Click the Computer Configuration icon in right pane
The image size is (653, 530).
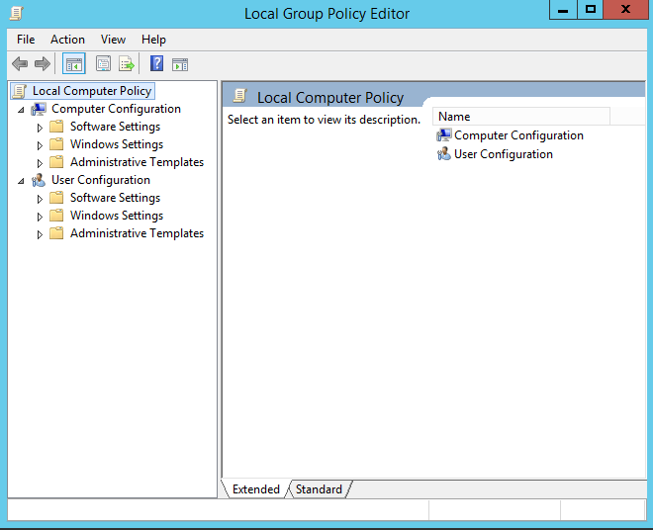click(x=443, y=135)
